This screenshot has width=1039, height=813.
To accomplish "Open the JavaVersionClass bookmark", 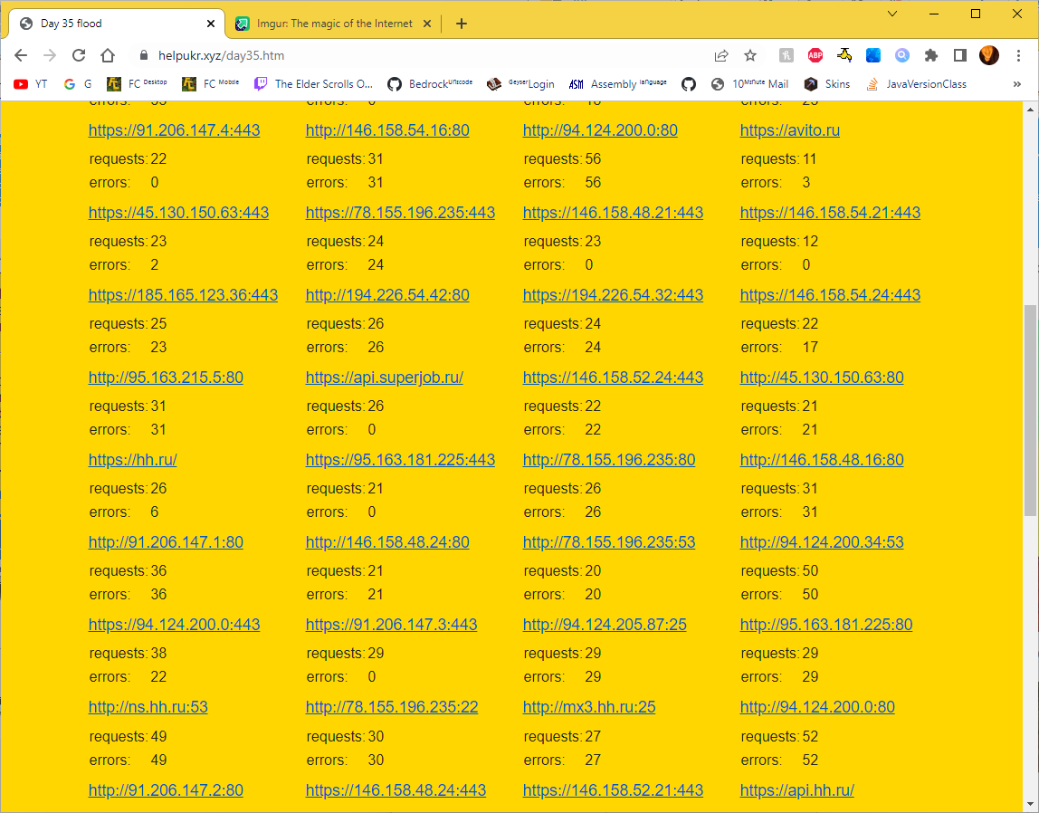I will click(917, 84).
